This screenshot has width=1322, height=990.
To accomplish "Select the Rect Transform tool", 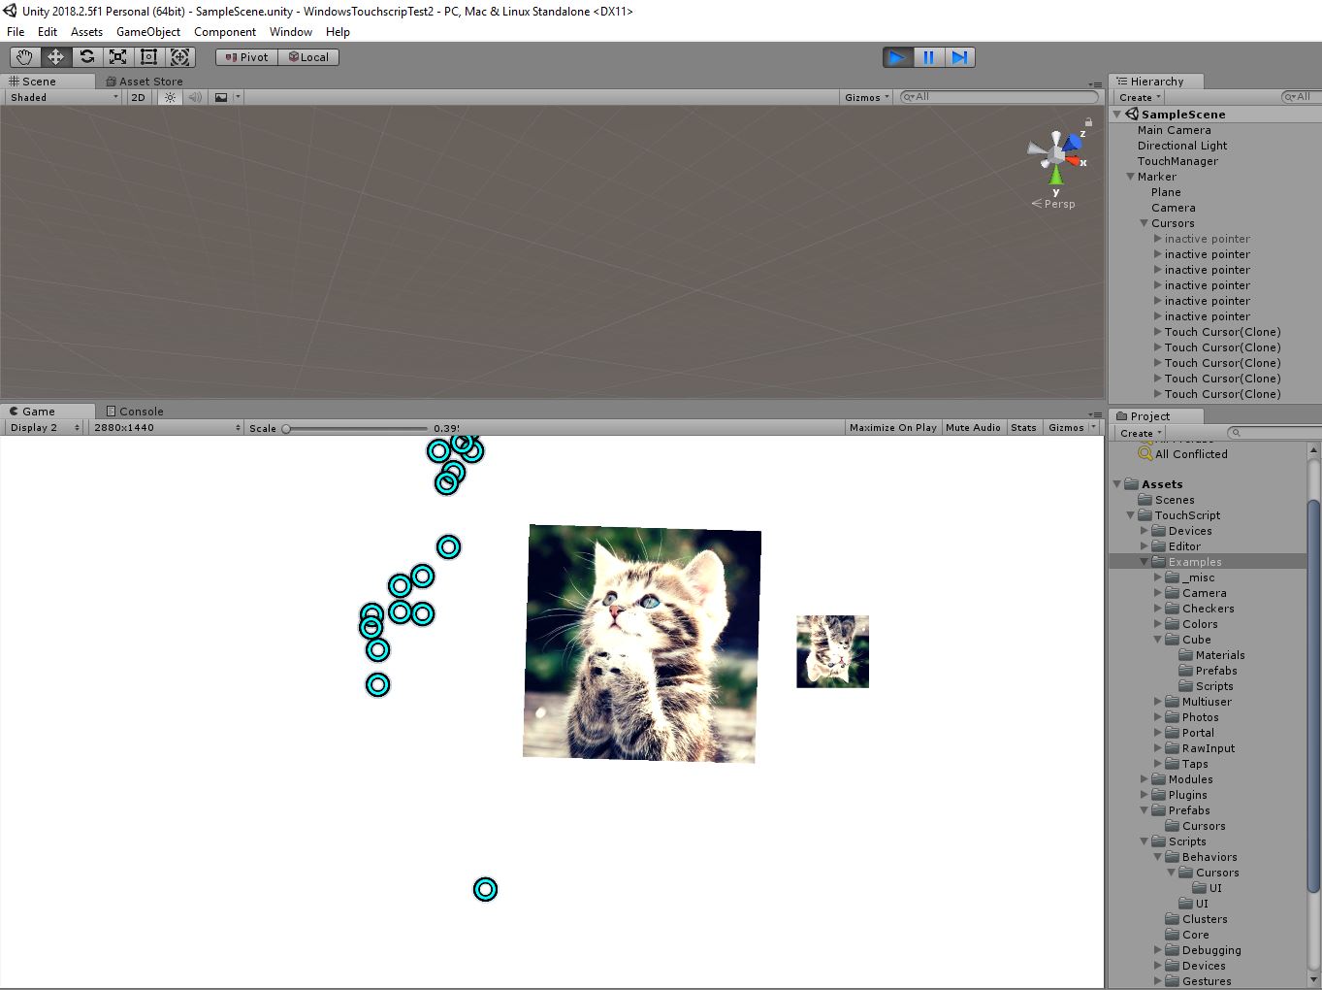I will 148,56.
